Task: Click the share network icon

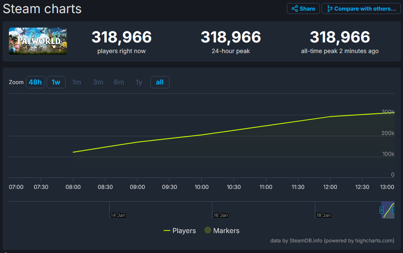Action: pos(295,8)
